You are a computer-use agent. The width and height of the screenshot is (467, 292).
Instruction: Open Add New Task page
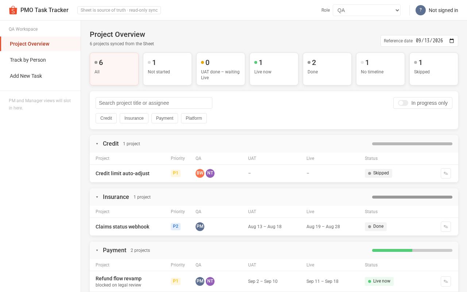[x=40, y=76]
